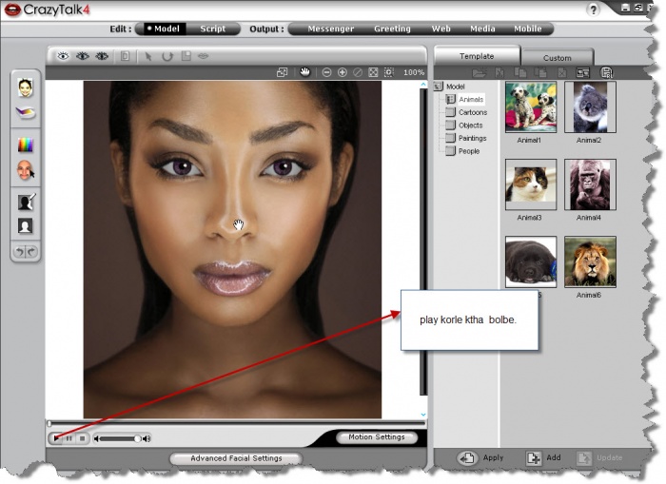Select the Animal2 koala thumbnail
The width and height of the screenshot is (666, 484).
coord(590,107)
